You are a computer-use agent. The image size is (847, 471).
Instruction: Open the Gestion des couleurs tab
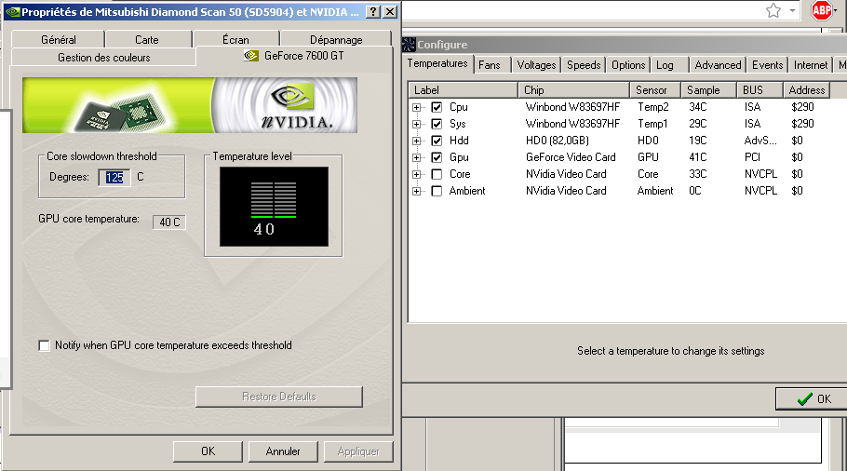click(x=103, y=58)
